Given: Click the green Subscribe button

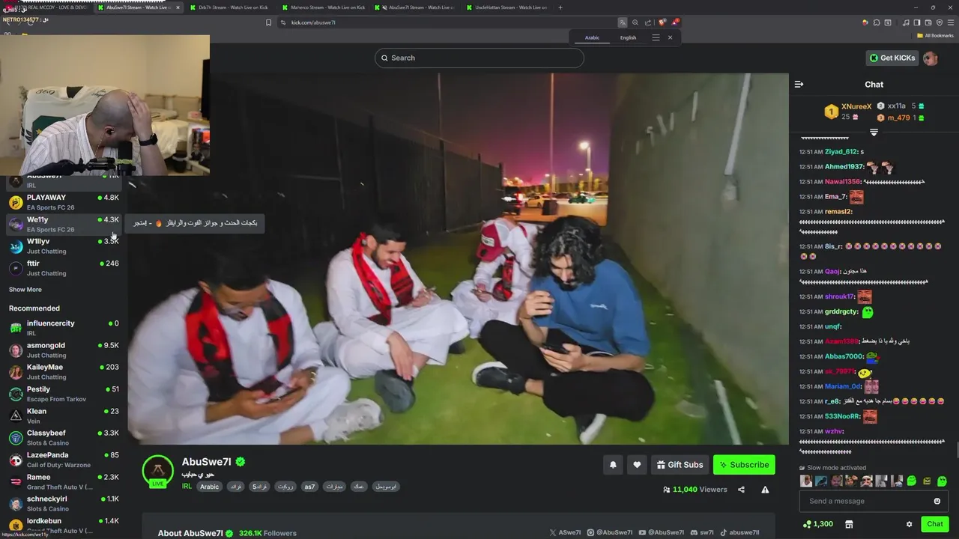Looking at the screenshot, I should [x=744, y=465].
